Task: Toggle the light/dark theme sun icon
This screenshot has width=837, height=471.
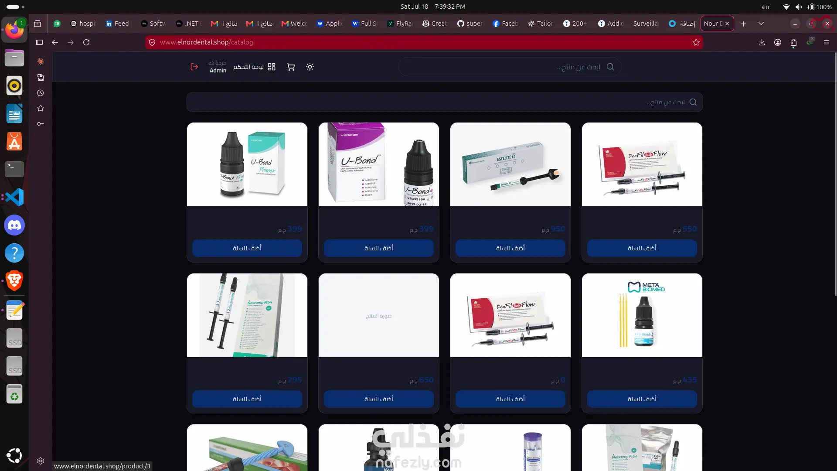Action: [310, 67]
